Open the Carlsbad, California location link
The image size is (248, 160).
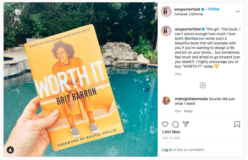tap(188, 14)
